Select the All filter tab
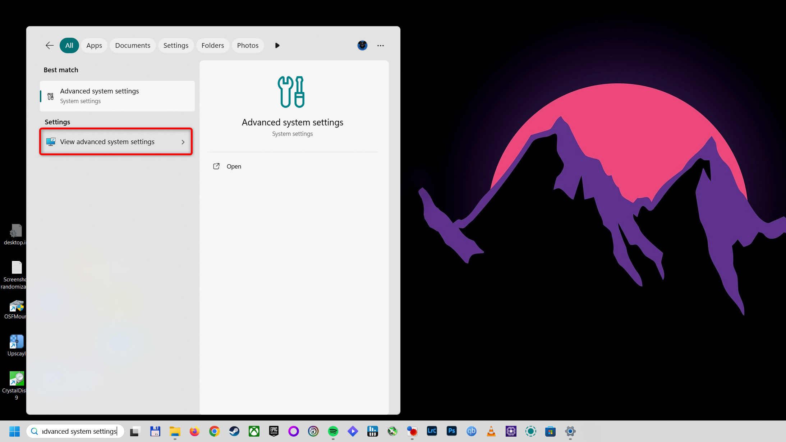The image size is (786, 442). point(69,45)
